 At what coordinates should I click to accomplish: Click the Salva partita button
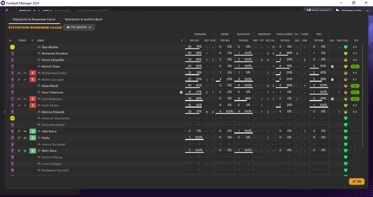click(318, 10)
